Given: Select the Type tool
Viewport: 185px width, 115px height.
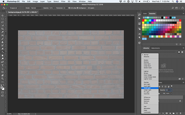Looking at the screenshot, I should [3, 65].
